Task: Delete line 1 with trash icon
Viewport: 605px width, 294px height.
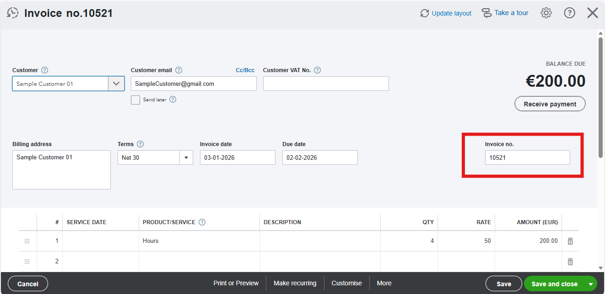Action: pyautogui.click(x=570, y=241)
